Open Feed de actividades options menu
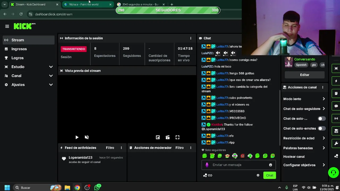This screenshot has width=340, height=191. (x=121, y=148)
